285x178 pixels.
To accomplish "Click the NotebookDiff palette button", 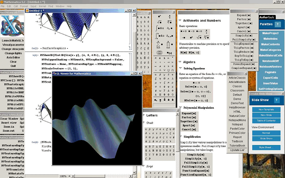I will [x=270, y=61].
